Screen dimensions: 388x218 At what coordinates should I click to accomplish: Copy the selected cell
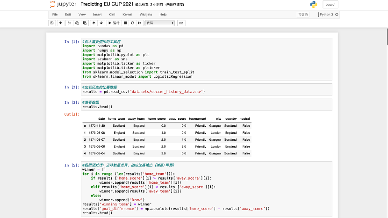tap(77, 23)
